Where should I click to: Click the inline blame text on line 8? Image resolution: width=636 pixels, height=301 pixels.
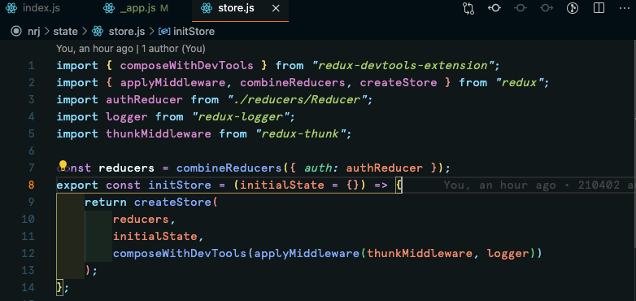(538, 185)
